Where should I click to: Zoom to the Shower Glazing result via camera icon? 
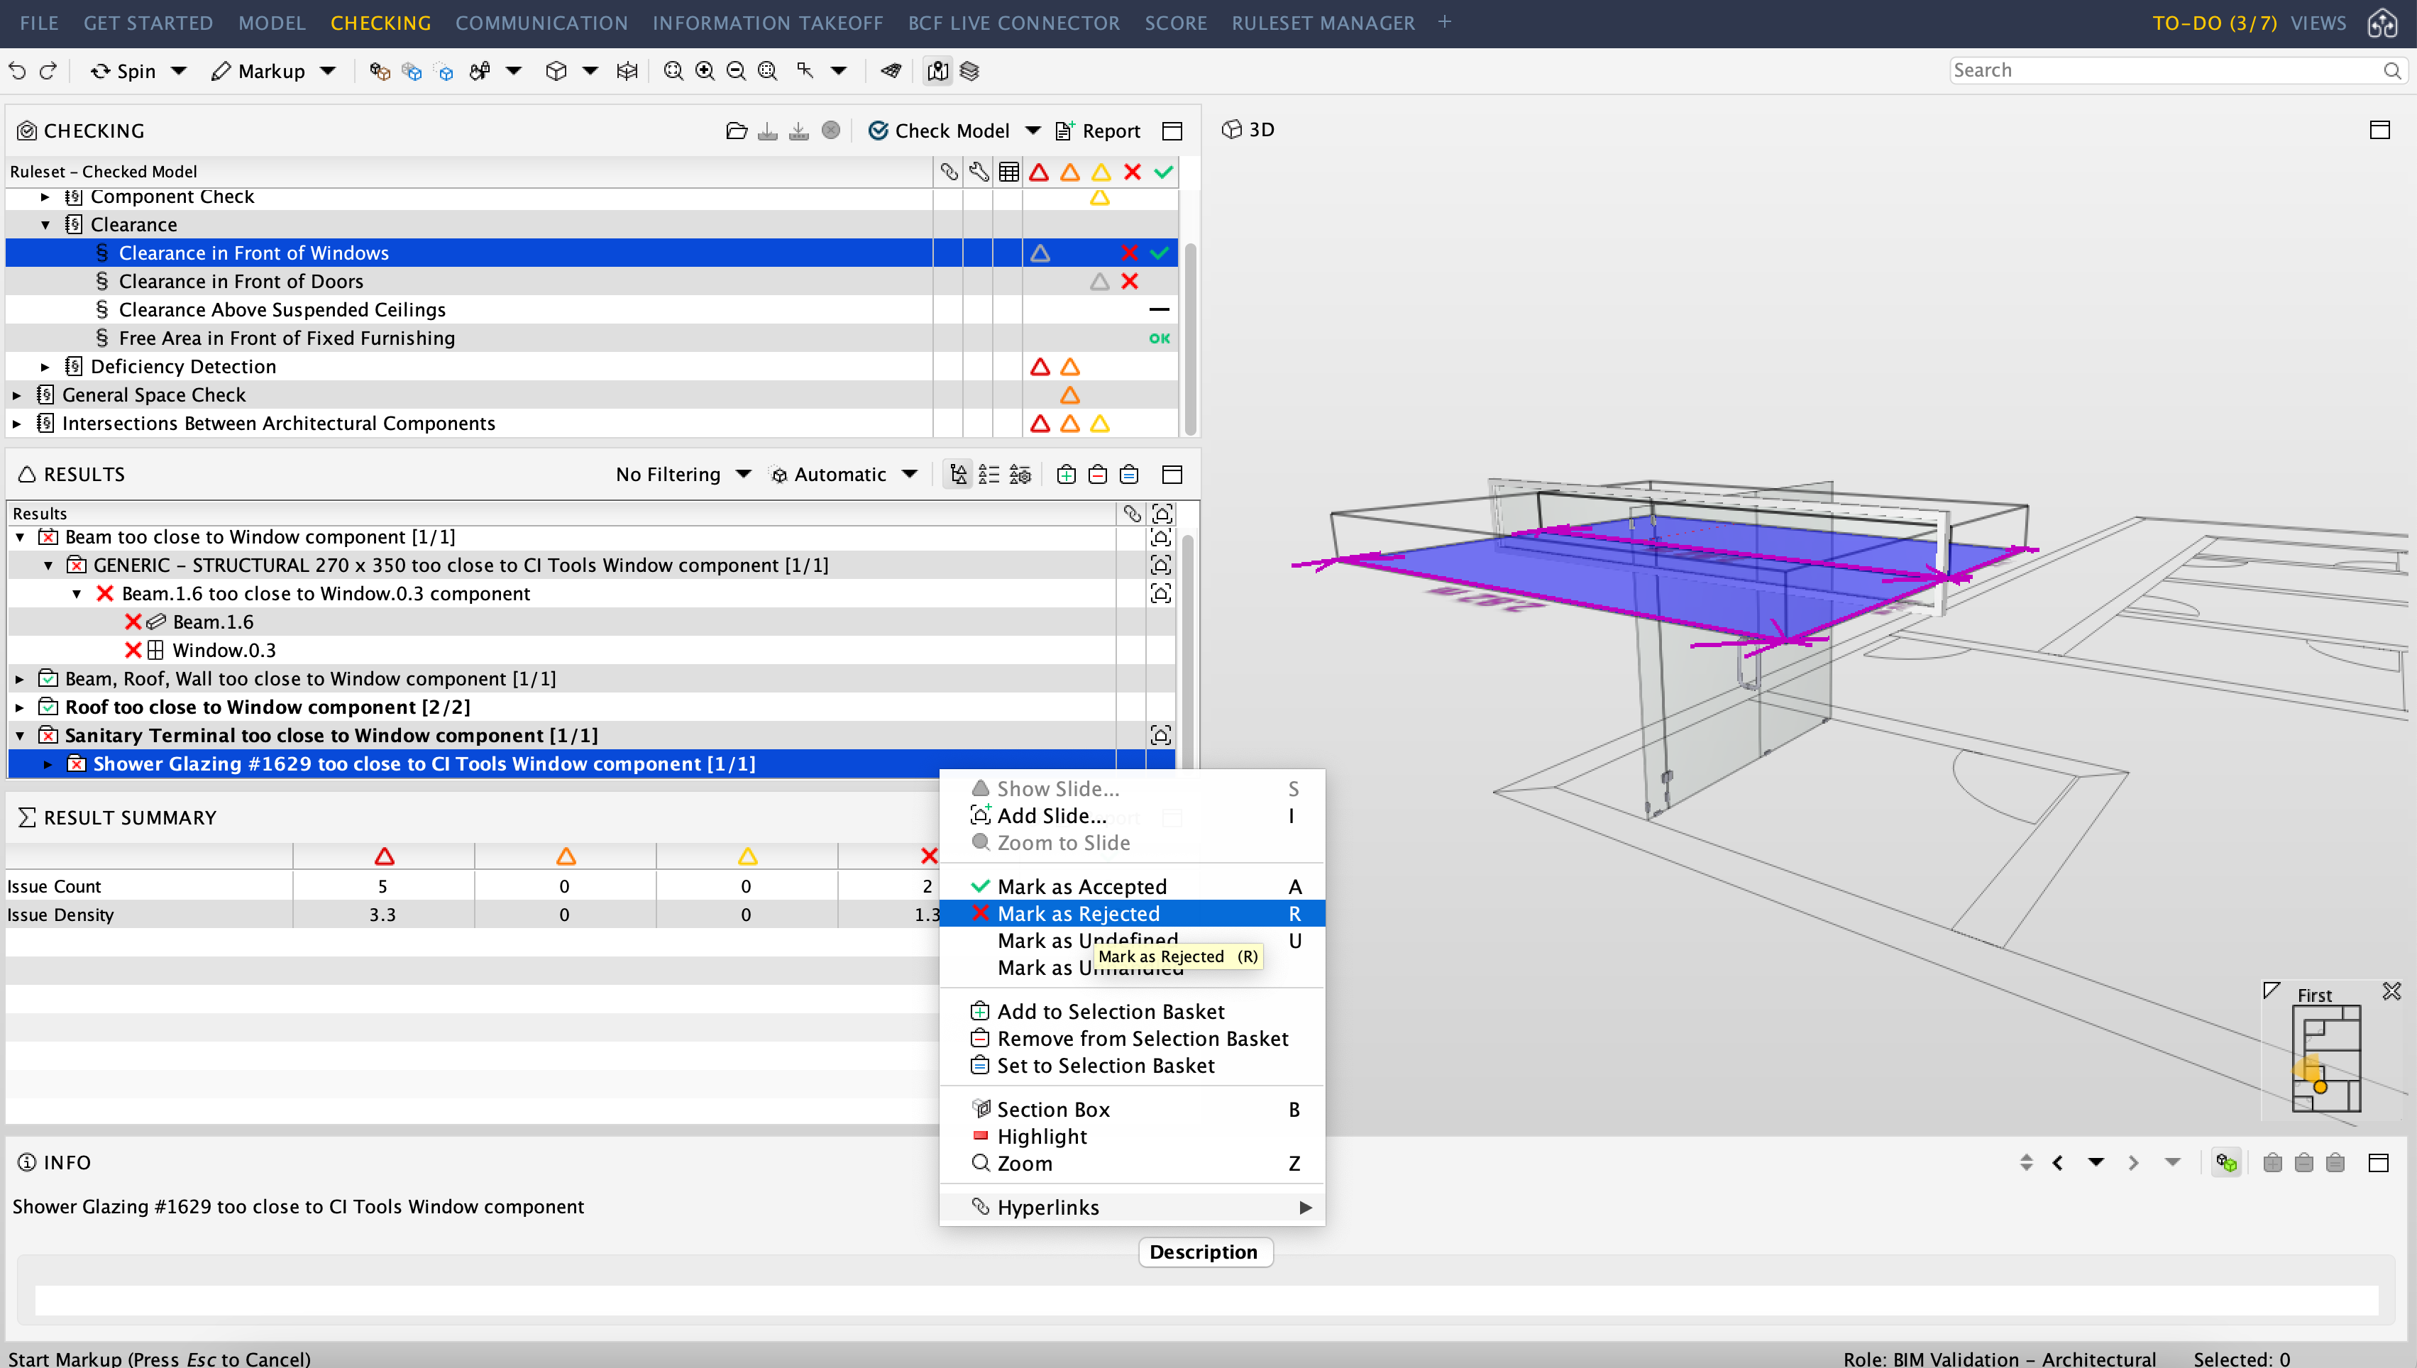pos(1162,763)
